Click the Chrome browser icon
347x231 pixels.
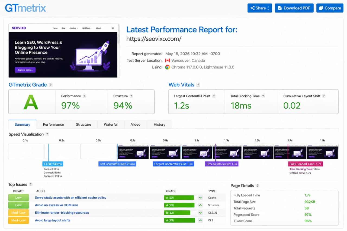pos(168,67)
